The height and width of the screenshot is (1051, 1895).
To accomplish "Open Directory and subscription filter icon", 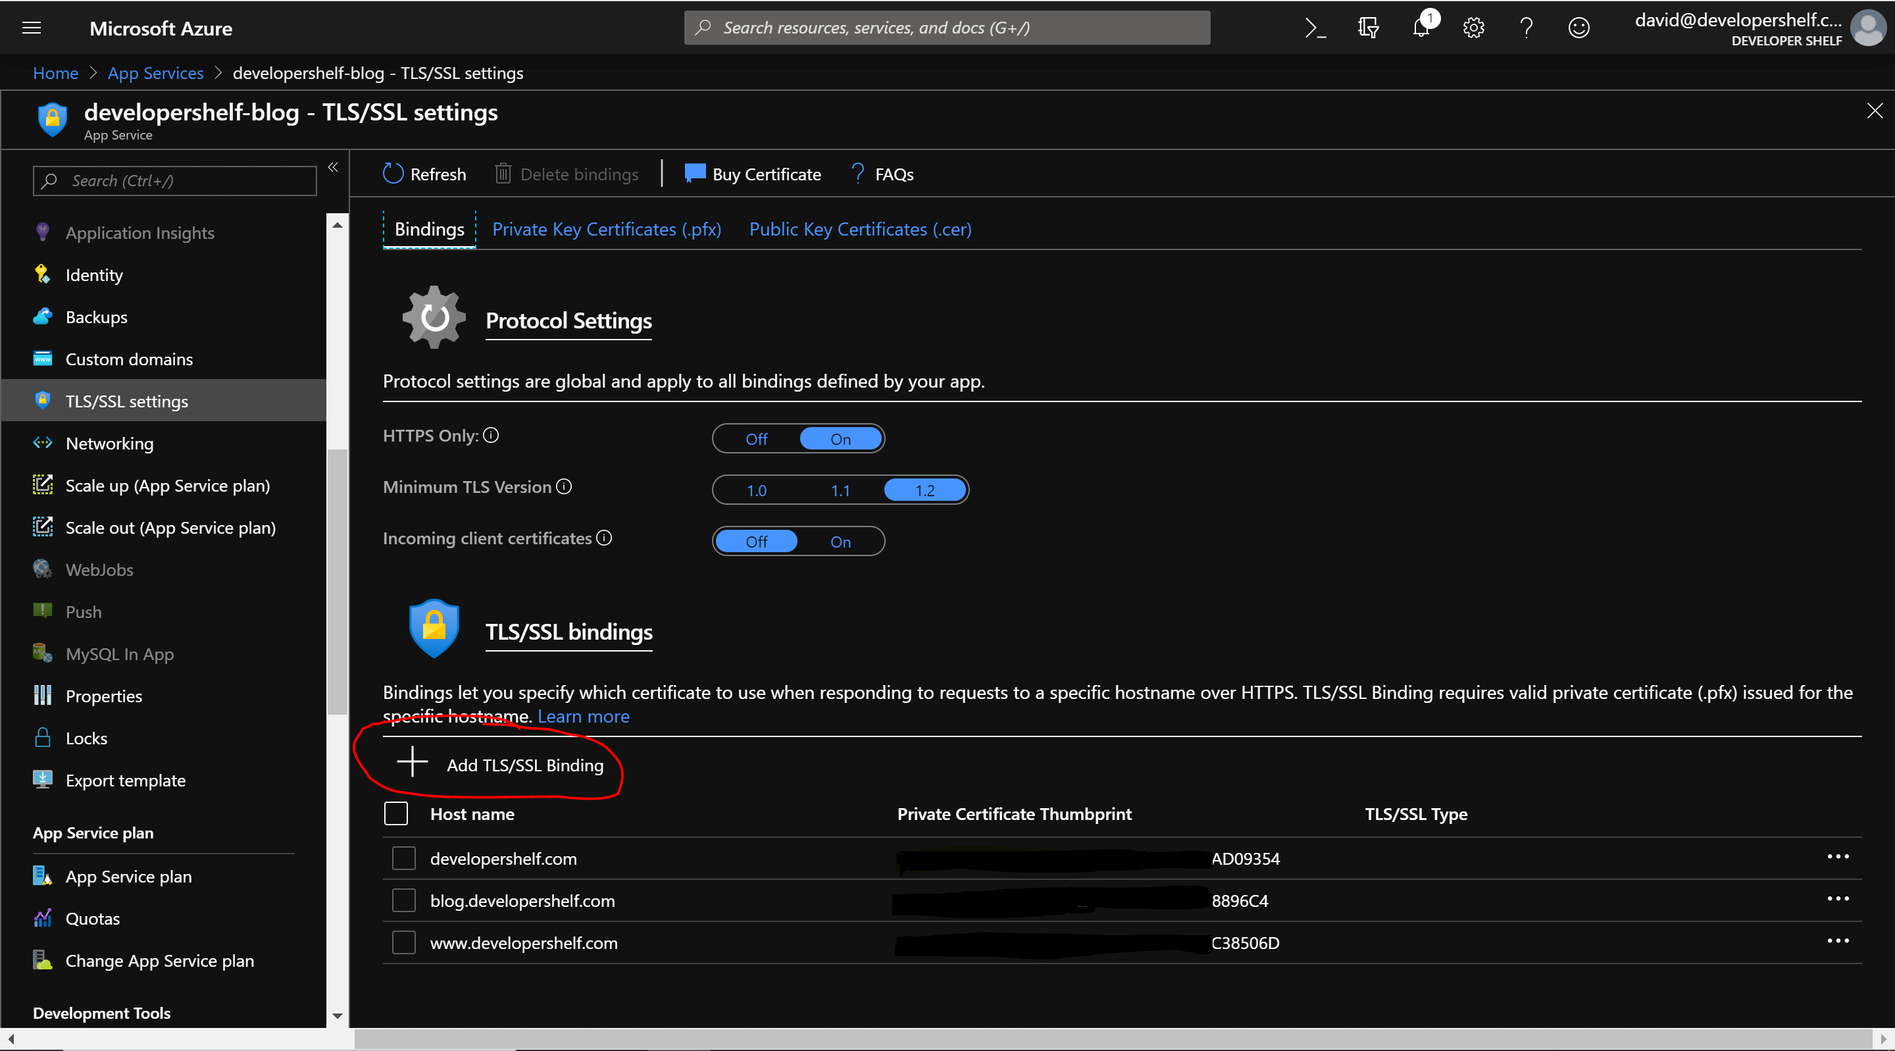I will pyautogui.click(x=1369, y=28).
